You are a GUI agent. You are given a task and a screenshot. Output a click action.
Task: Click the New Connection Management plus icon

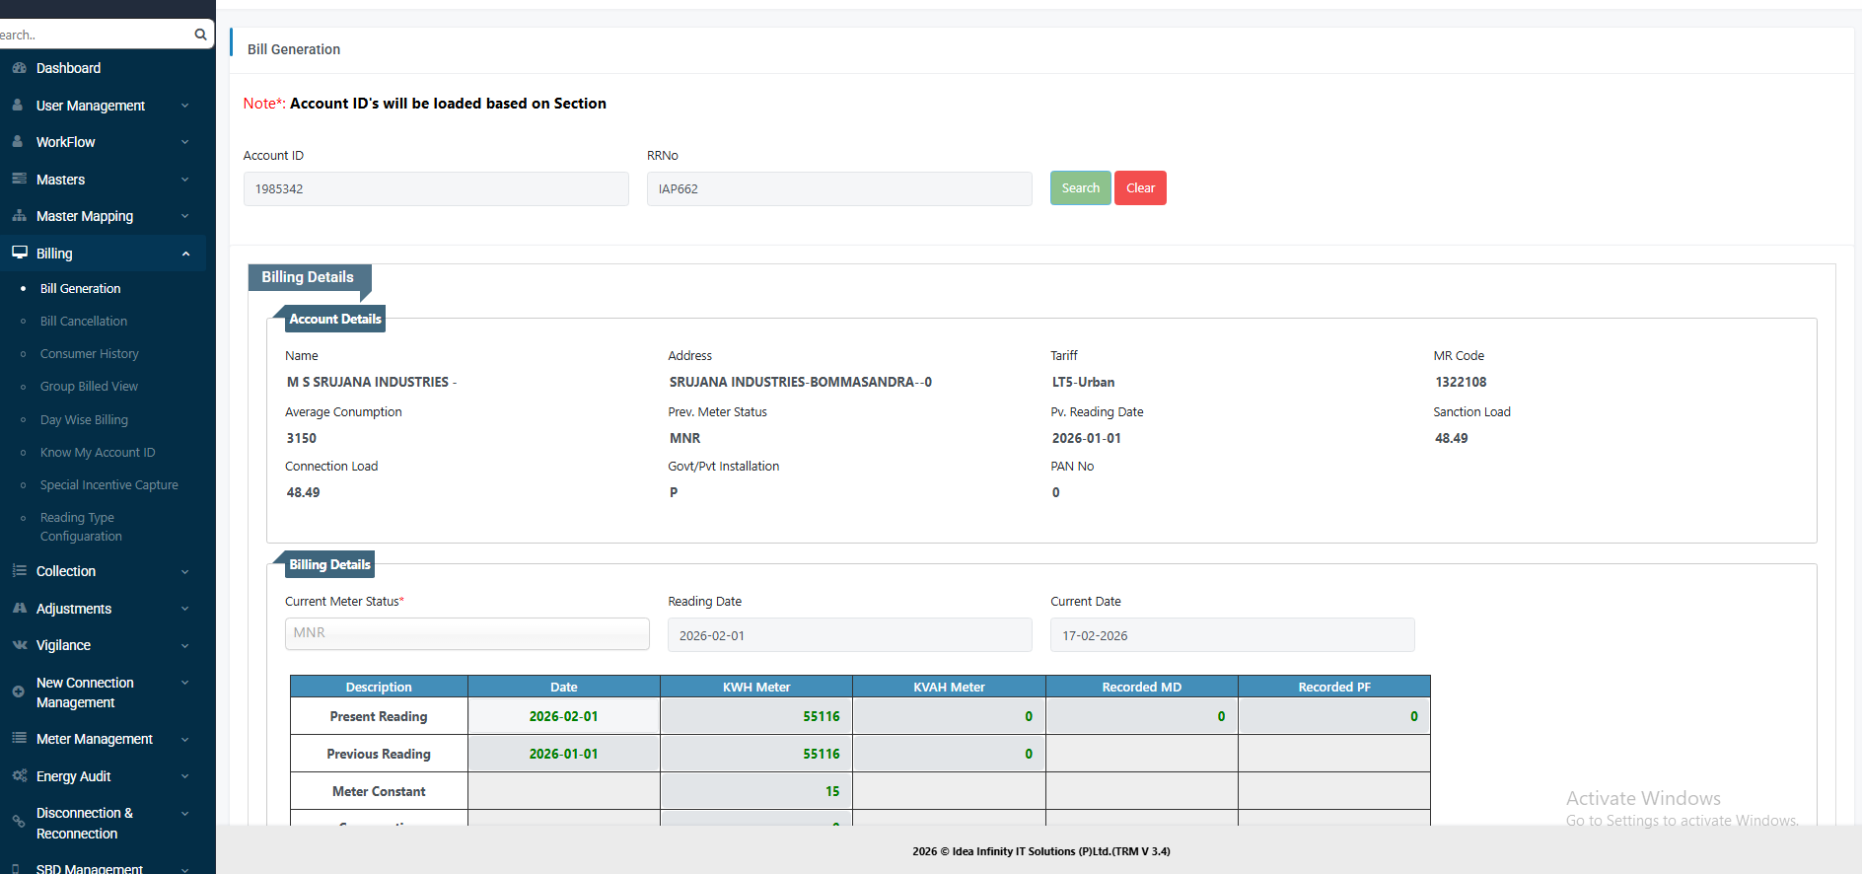(x=18, y=692)
